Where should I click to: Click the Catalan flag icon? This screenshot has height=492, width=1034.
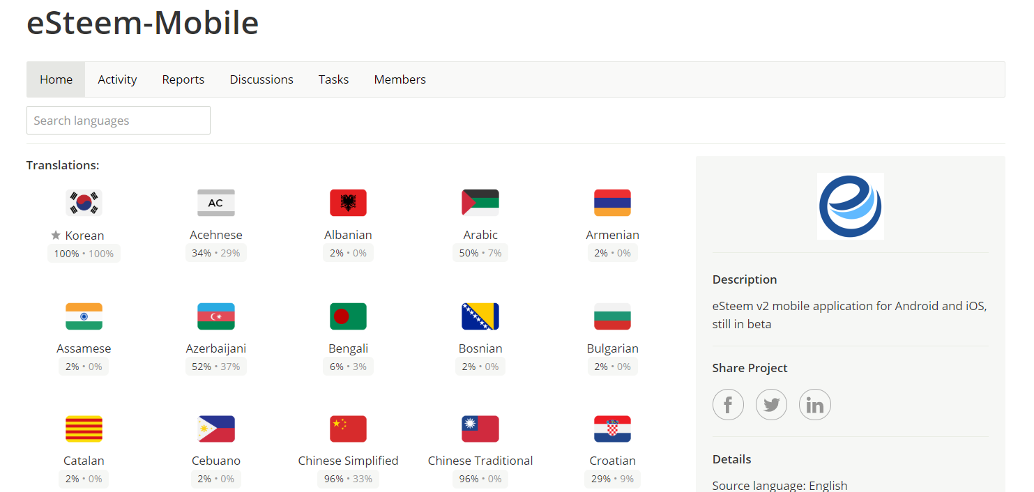[x=84, y=429]
